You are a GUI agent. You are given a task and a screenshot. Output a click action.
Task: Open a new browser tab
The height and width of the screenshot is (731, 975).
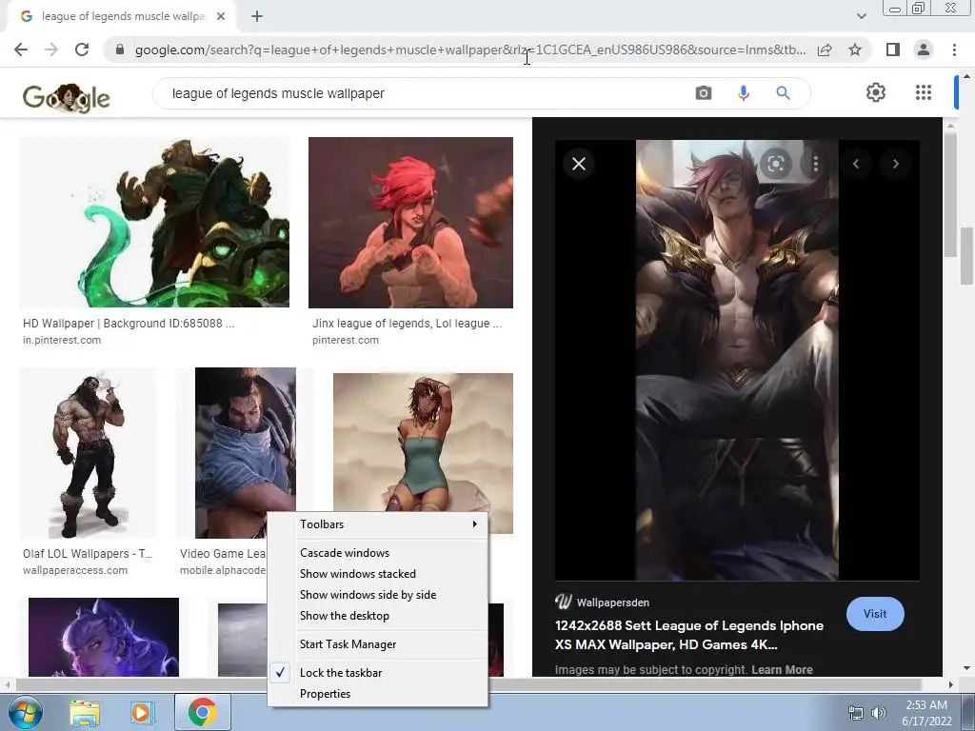(x=257, y=16)
